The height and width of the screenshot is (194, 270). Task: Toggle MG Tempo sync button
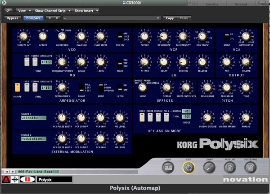(x=35, y=62)
